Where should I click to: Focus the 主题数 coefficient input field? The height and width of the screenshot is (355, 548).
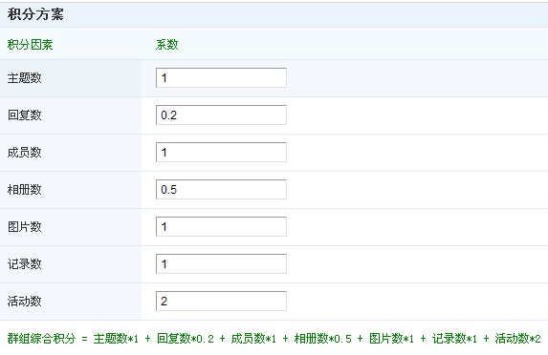point(221,77)
